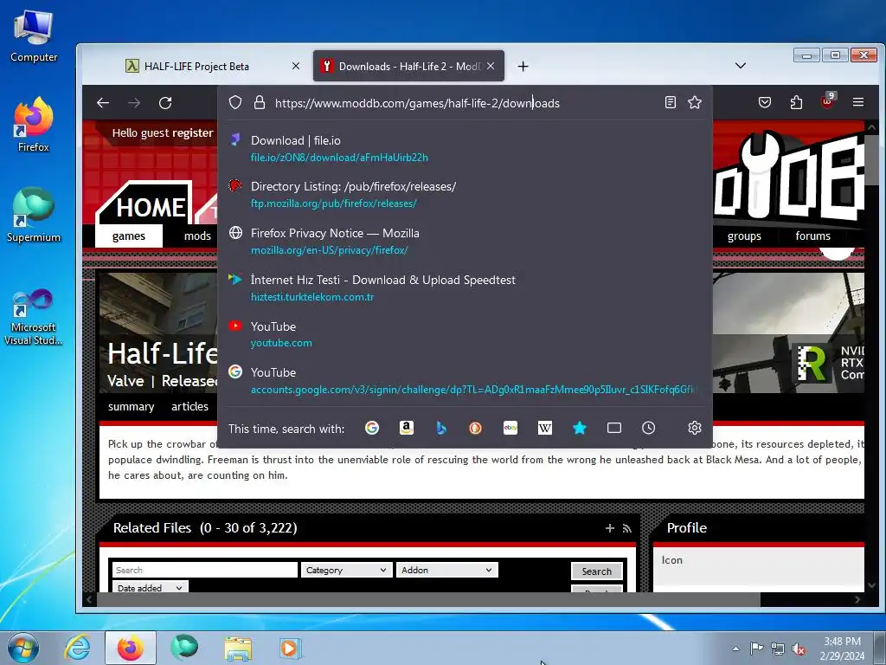
Task: Search bookmarks with the star shortcut
Action: tap(579, 428)
